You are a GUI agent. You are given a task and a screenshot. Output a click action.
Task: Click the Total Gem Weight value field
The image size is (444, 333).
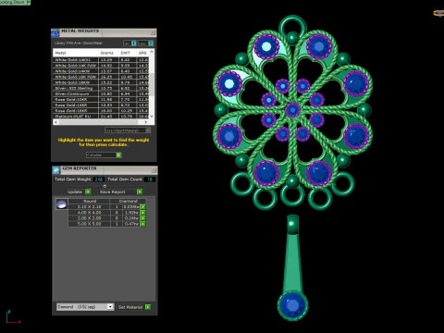[x=99, y=179]
